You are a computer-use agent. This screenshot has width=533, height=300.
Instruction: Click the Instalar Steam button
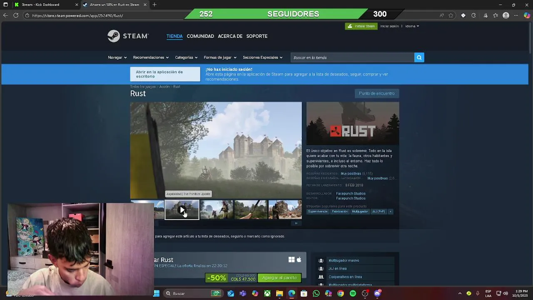[361, 26]
